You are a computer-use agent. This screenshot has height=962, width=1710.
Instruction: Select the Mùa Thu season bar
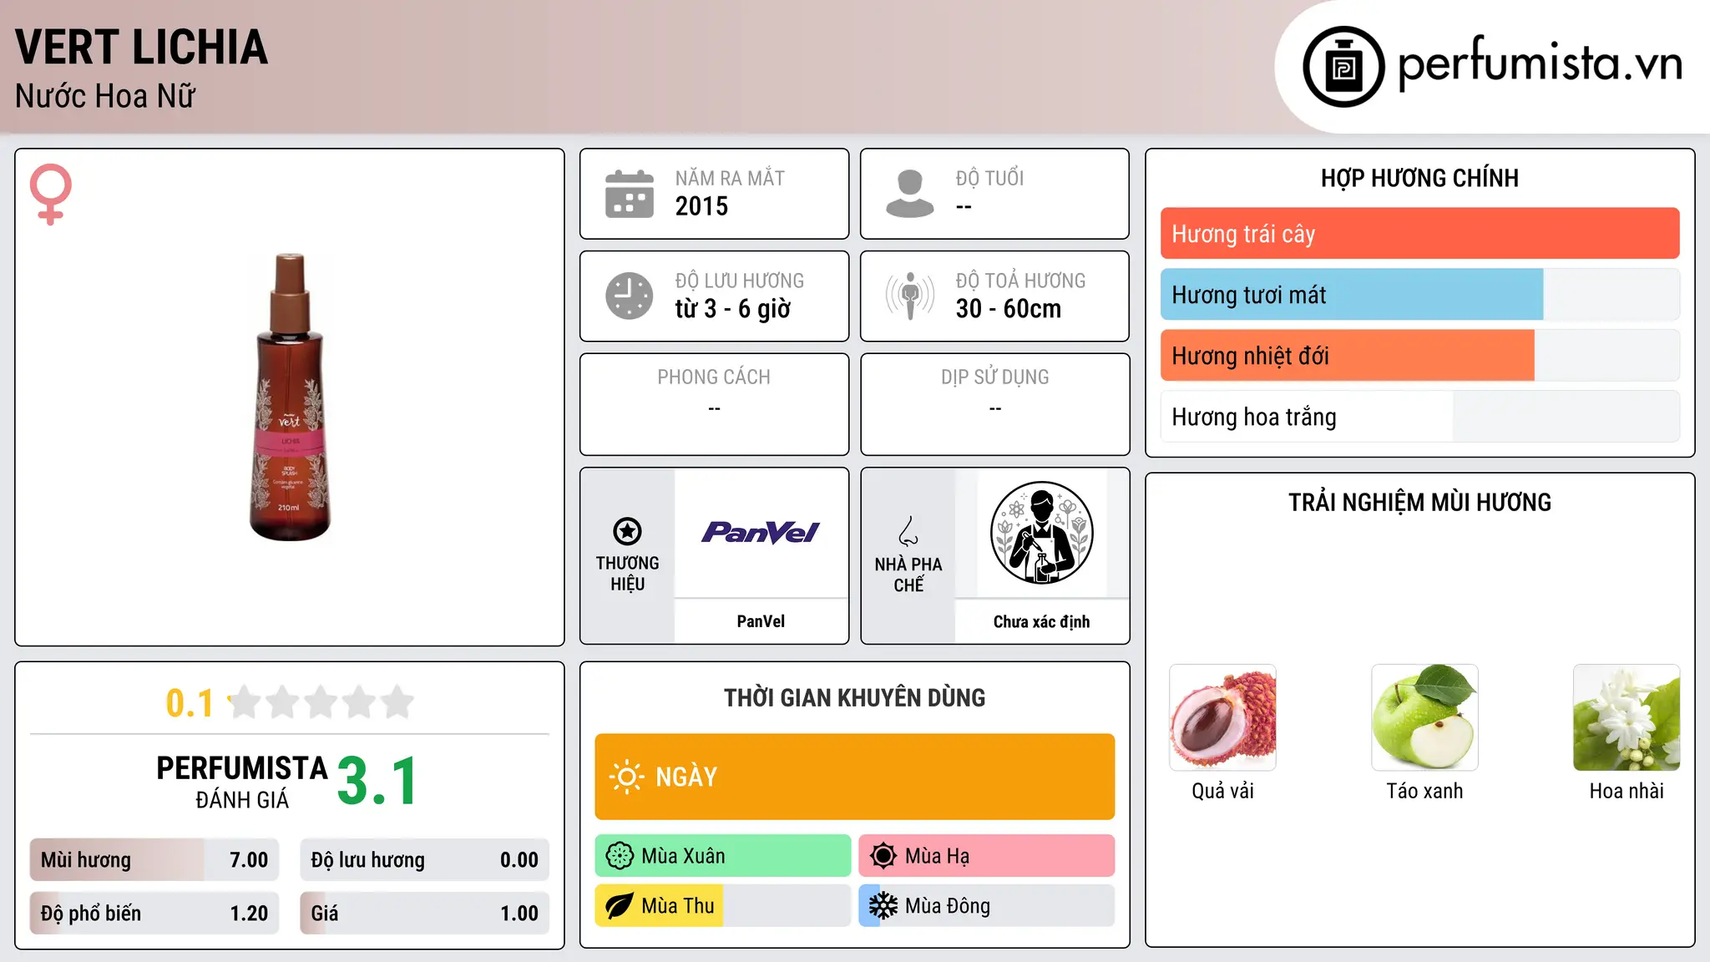coord(723,906)
